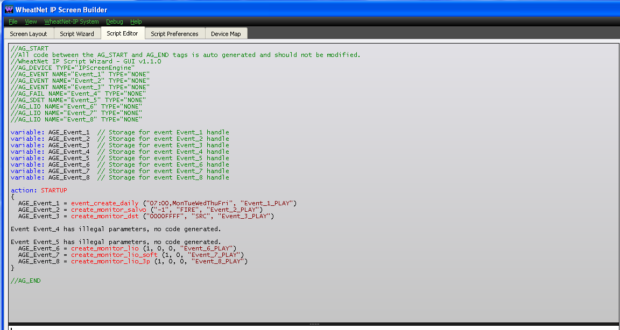The height and width of the screenshot is (330, 620).
Task: Place cursor on the //AG_START comment line
Action: tap(30, 48)
